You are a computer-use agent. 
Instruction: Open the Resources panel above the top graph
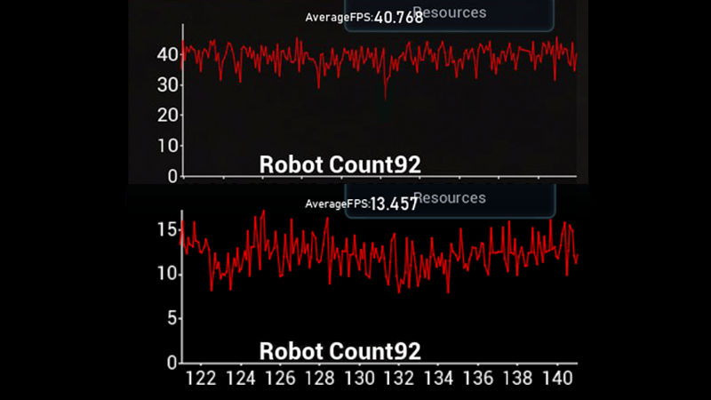click(450, 14)
